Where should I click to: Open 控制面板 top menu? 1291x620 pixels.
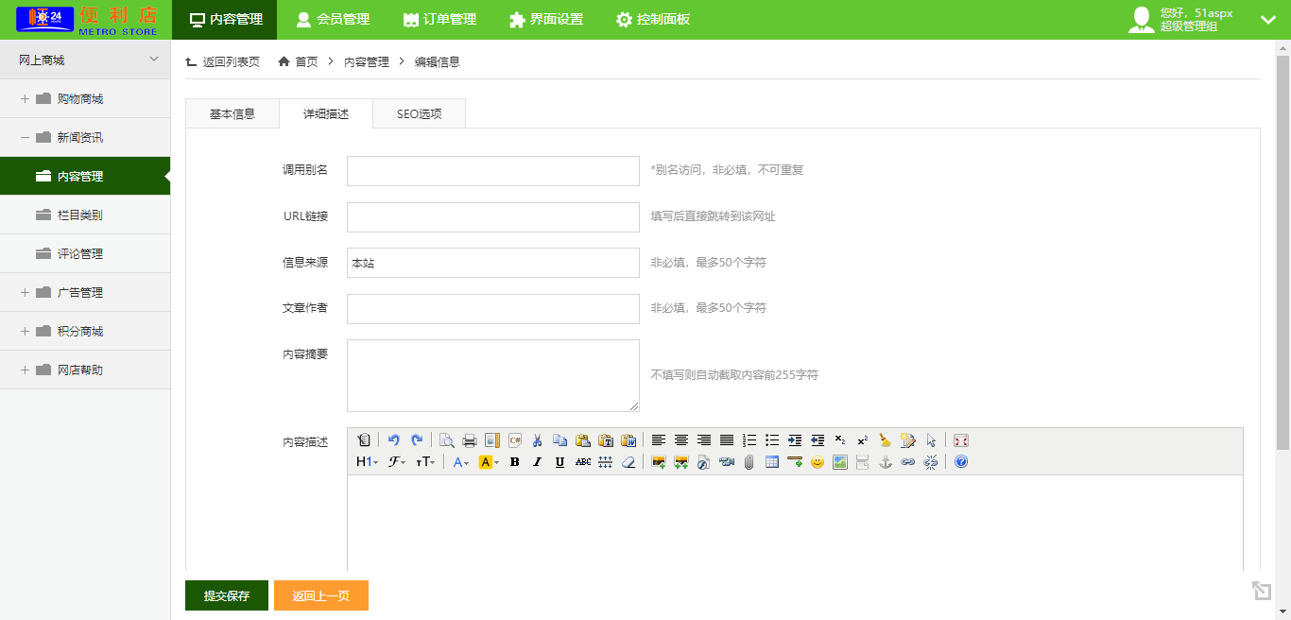(653, 19)
